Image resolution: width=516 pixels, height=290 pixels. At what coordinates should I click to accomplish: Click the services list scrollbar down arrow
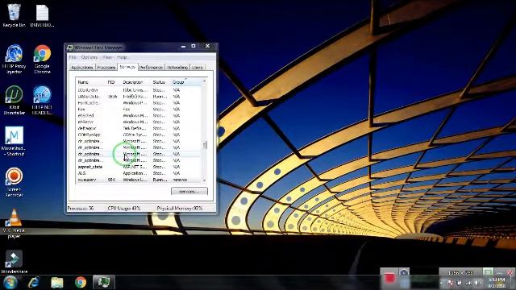coord(204,180)
